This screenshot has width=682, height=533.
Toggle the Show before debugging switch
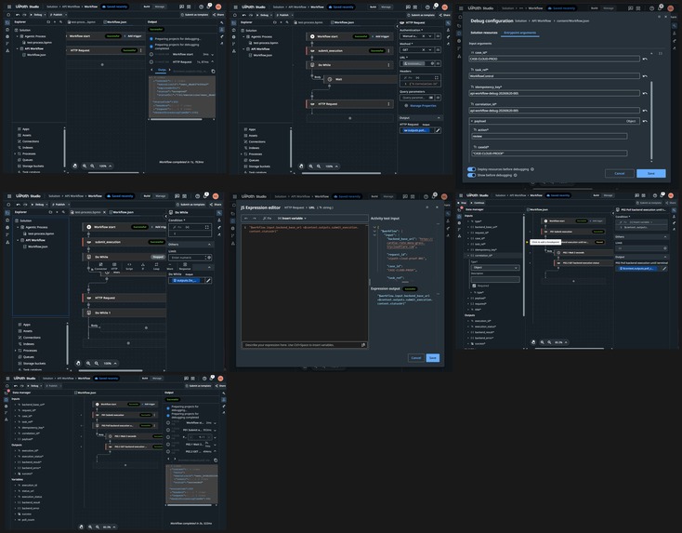[x=471, y=175]
